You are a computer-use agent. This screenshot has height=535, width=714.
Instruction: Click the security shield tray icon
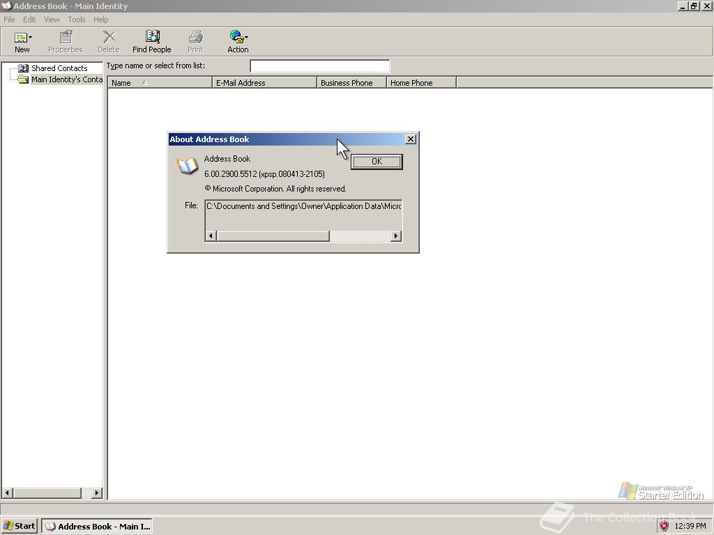(x=664, y=527)
